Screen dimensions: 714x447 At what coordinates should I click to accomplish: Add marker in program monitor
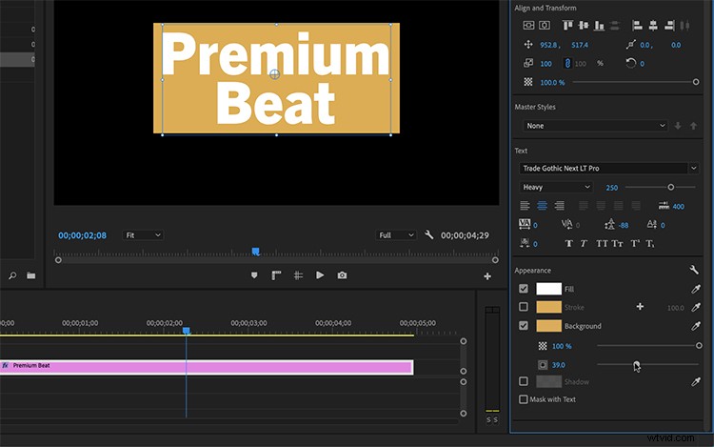tap(254, 275)
